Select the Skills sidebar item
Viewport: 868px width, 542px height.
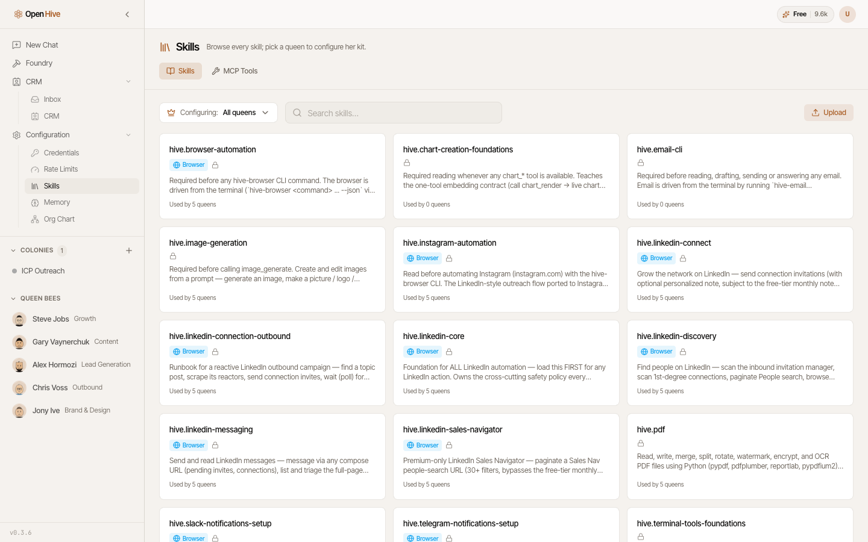[x=81, y=186]
